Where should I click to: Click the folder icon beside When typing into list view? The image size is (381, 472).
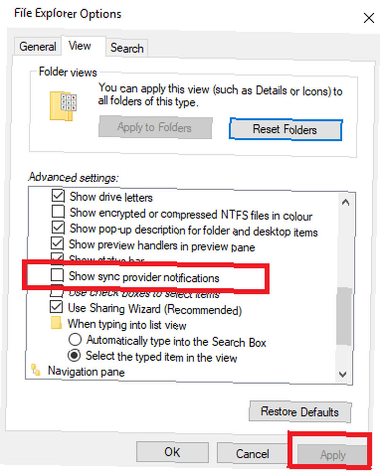point(56,323)
